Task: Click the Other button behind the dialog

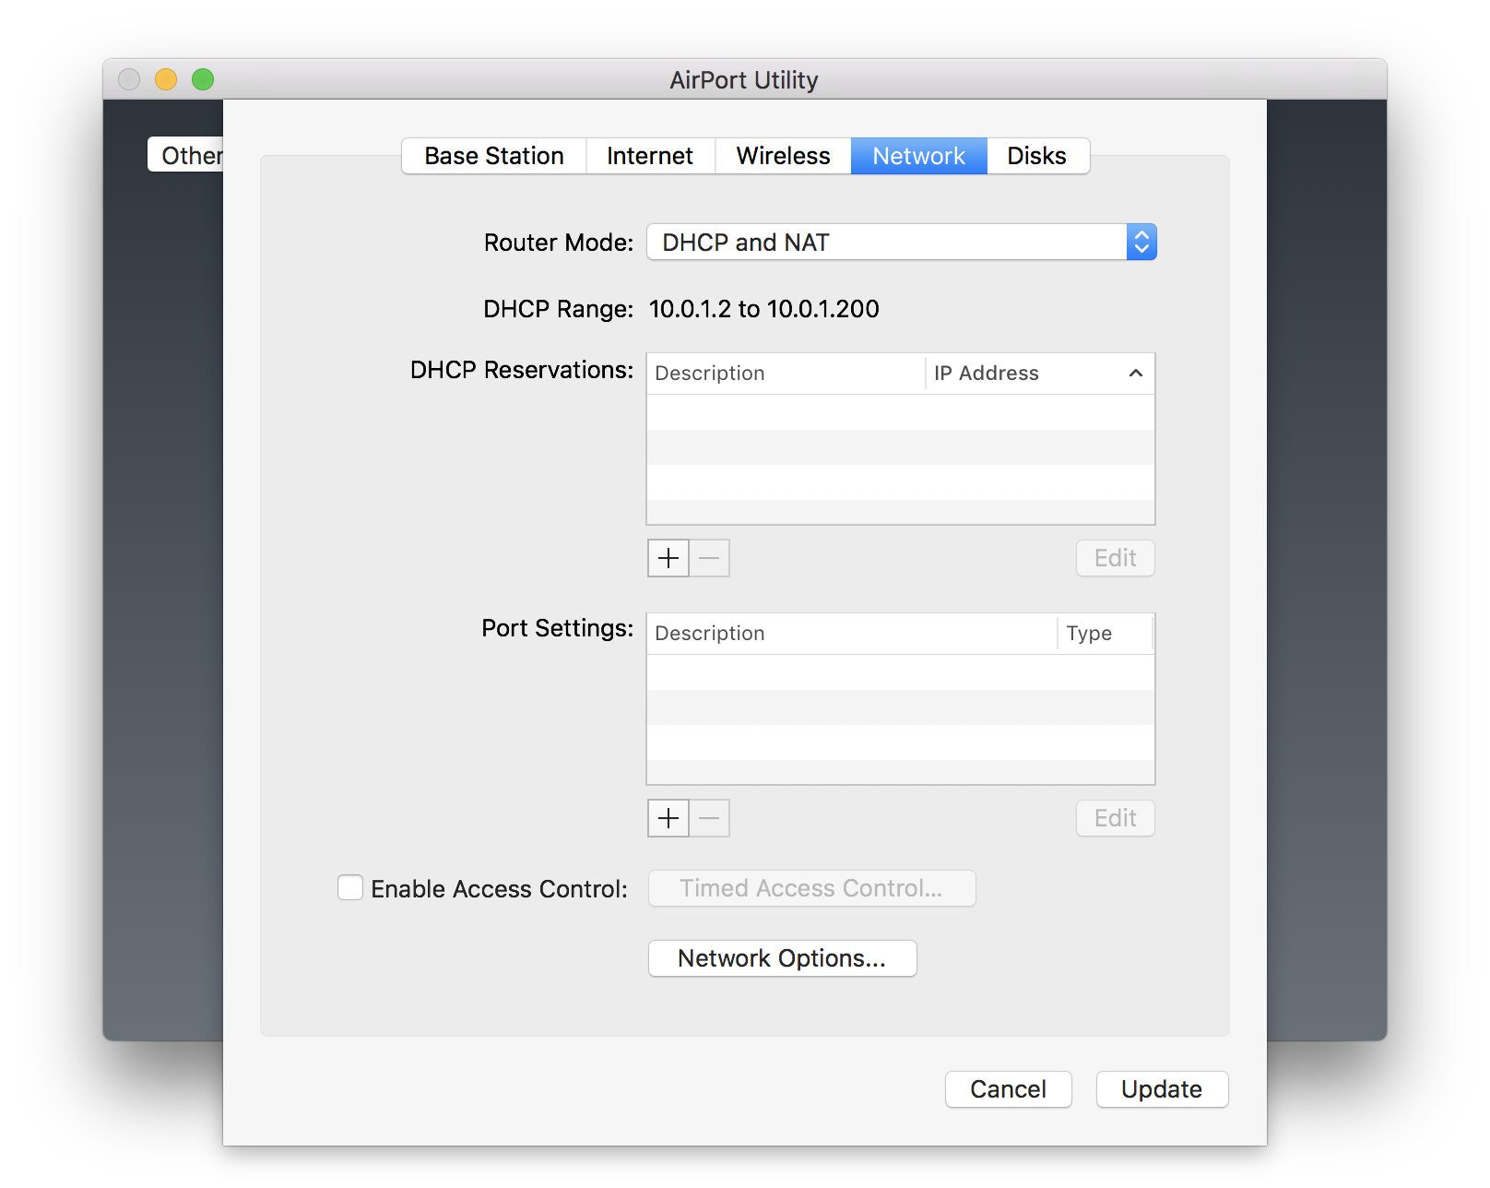Action: pos(186,155)
